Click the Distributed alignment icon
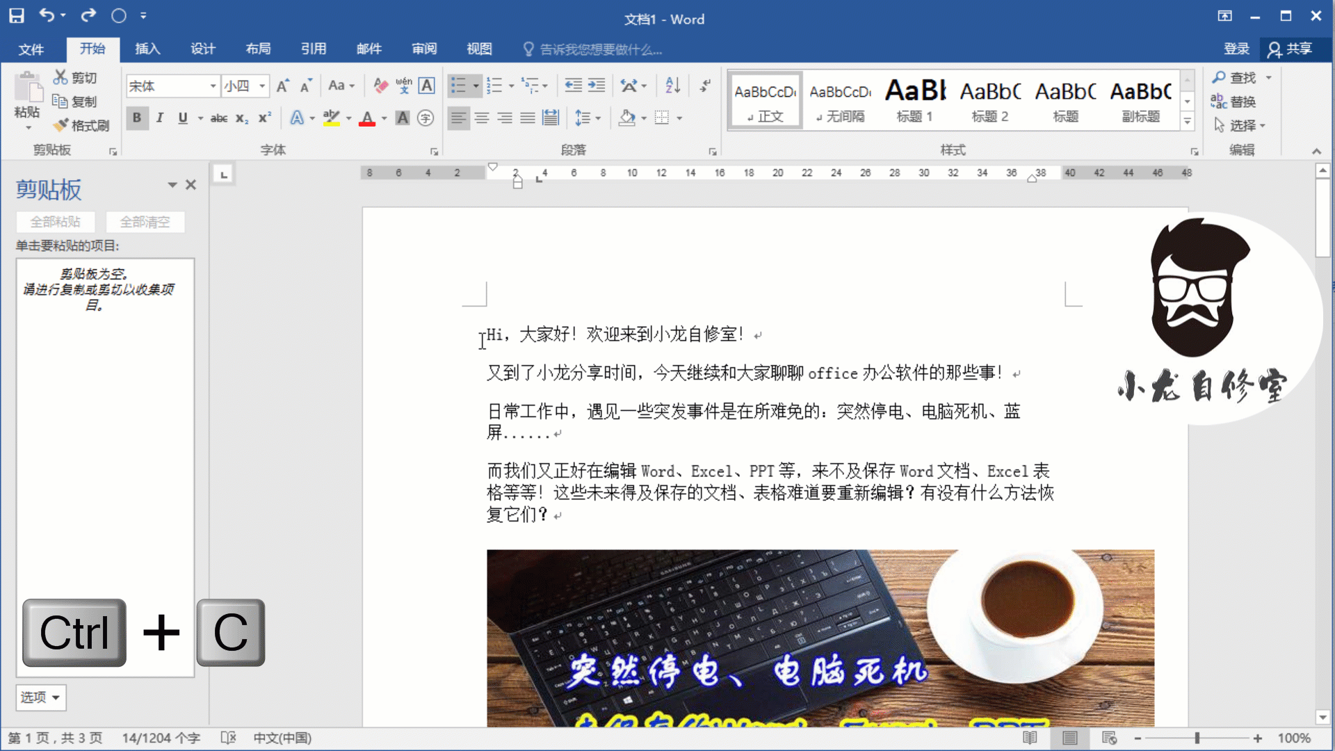Viewport: 1335px width, 751px height. (x=551, y=118)
